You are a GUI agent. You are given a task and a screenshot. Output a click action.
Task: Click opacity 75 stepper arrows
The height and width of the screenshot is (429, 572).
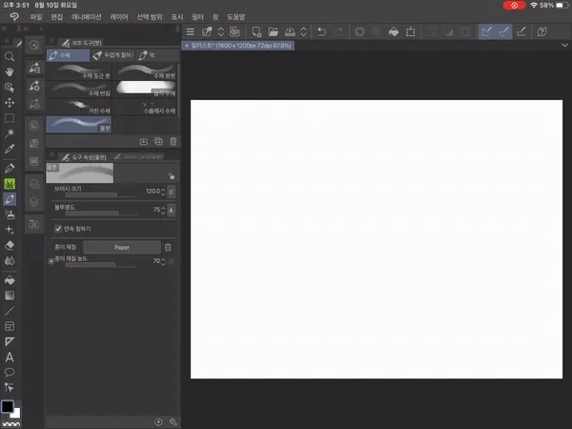tap(163, 210)
